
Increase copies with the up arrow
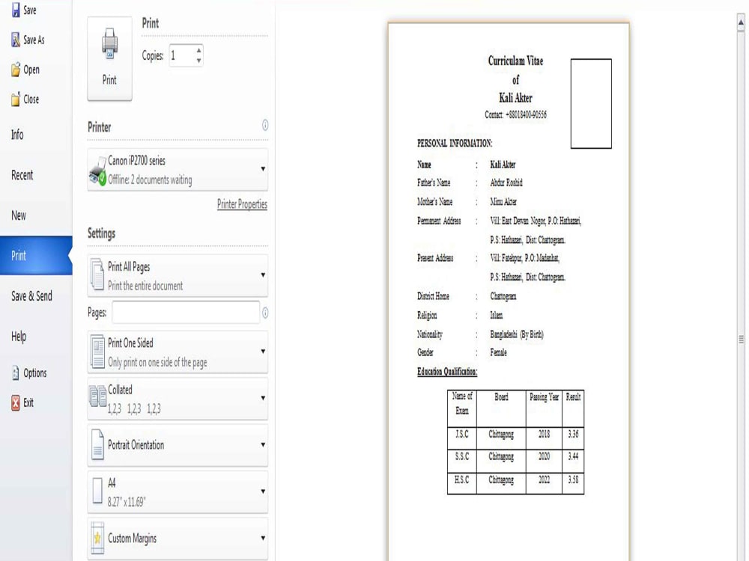[x=198, y=49]
